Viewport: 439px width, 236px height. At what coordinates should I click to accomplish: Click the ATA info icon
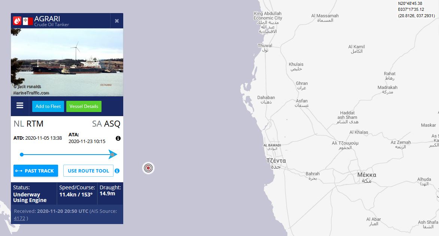tap(118, 138)
